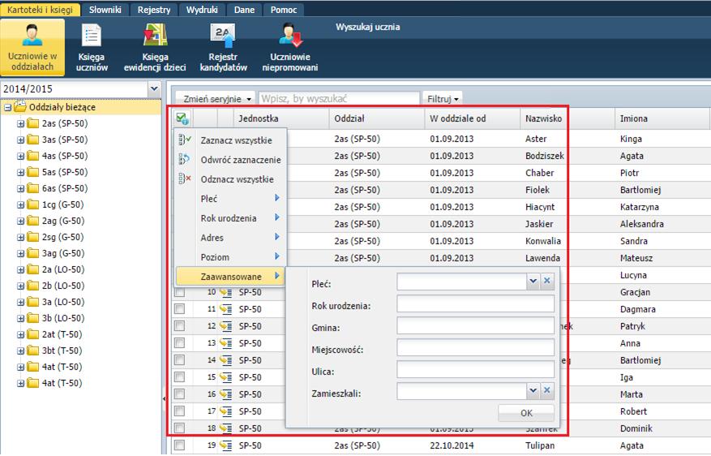Viewport: 711px width, 456px height.
Task: Expand the 2ag (G-50) tree node
Action: pyautogui.click(x=20, y=222)
